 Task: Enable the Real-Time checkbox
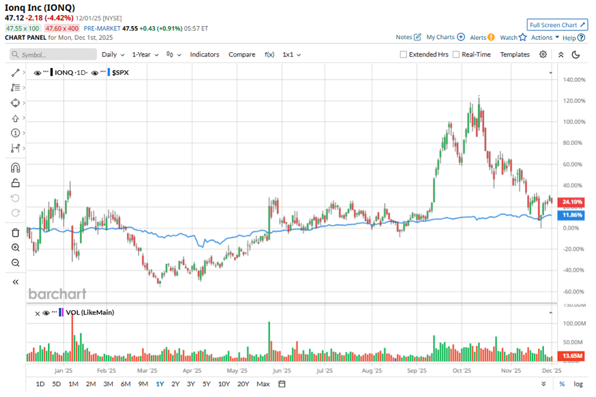456,55
